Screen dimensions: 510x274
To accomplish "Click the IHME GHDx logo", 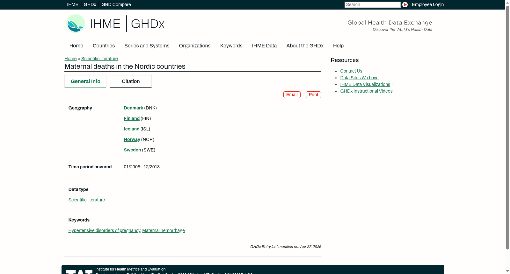I will click(115, 24).
